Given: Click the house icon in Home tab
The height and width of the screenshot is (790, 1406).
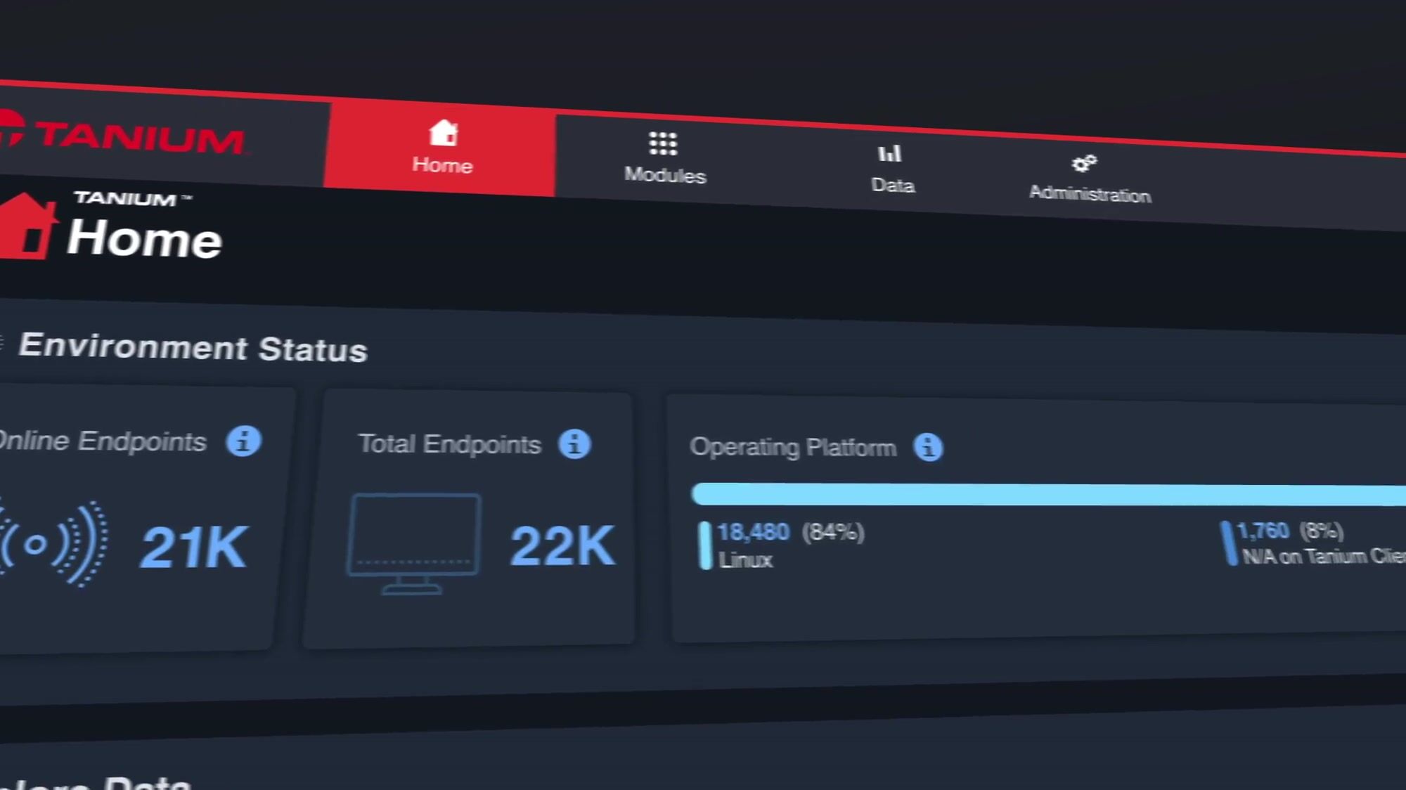Looking at the screenshot, I should [x=444, y=132].
